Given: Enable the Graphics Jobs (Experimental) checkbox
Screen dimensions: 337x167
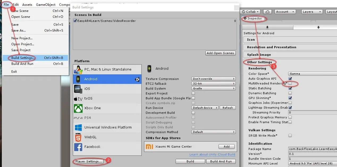Looking at the screenshot, I should pyautogui.click(x=290, y=103).
